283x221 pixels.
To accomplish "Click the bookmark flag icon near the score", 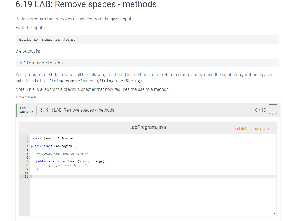I will (273, 109).
